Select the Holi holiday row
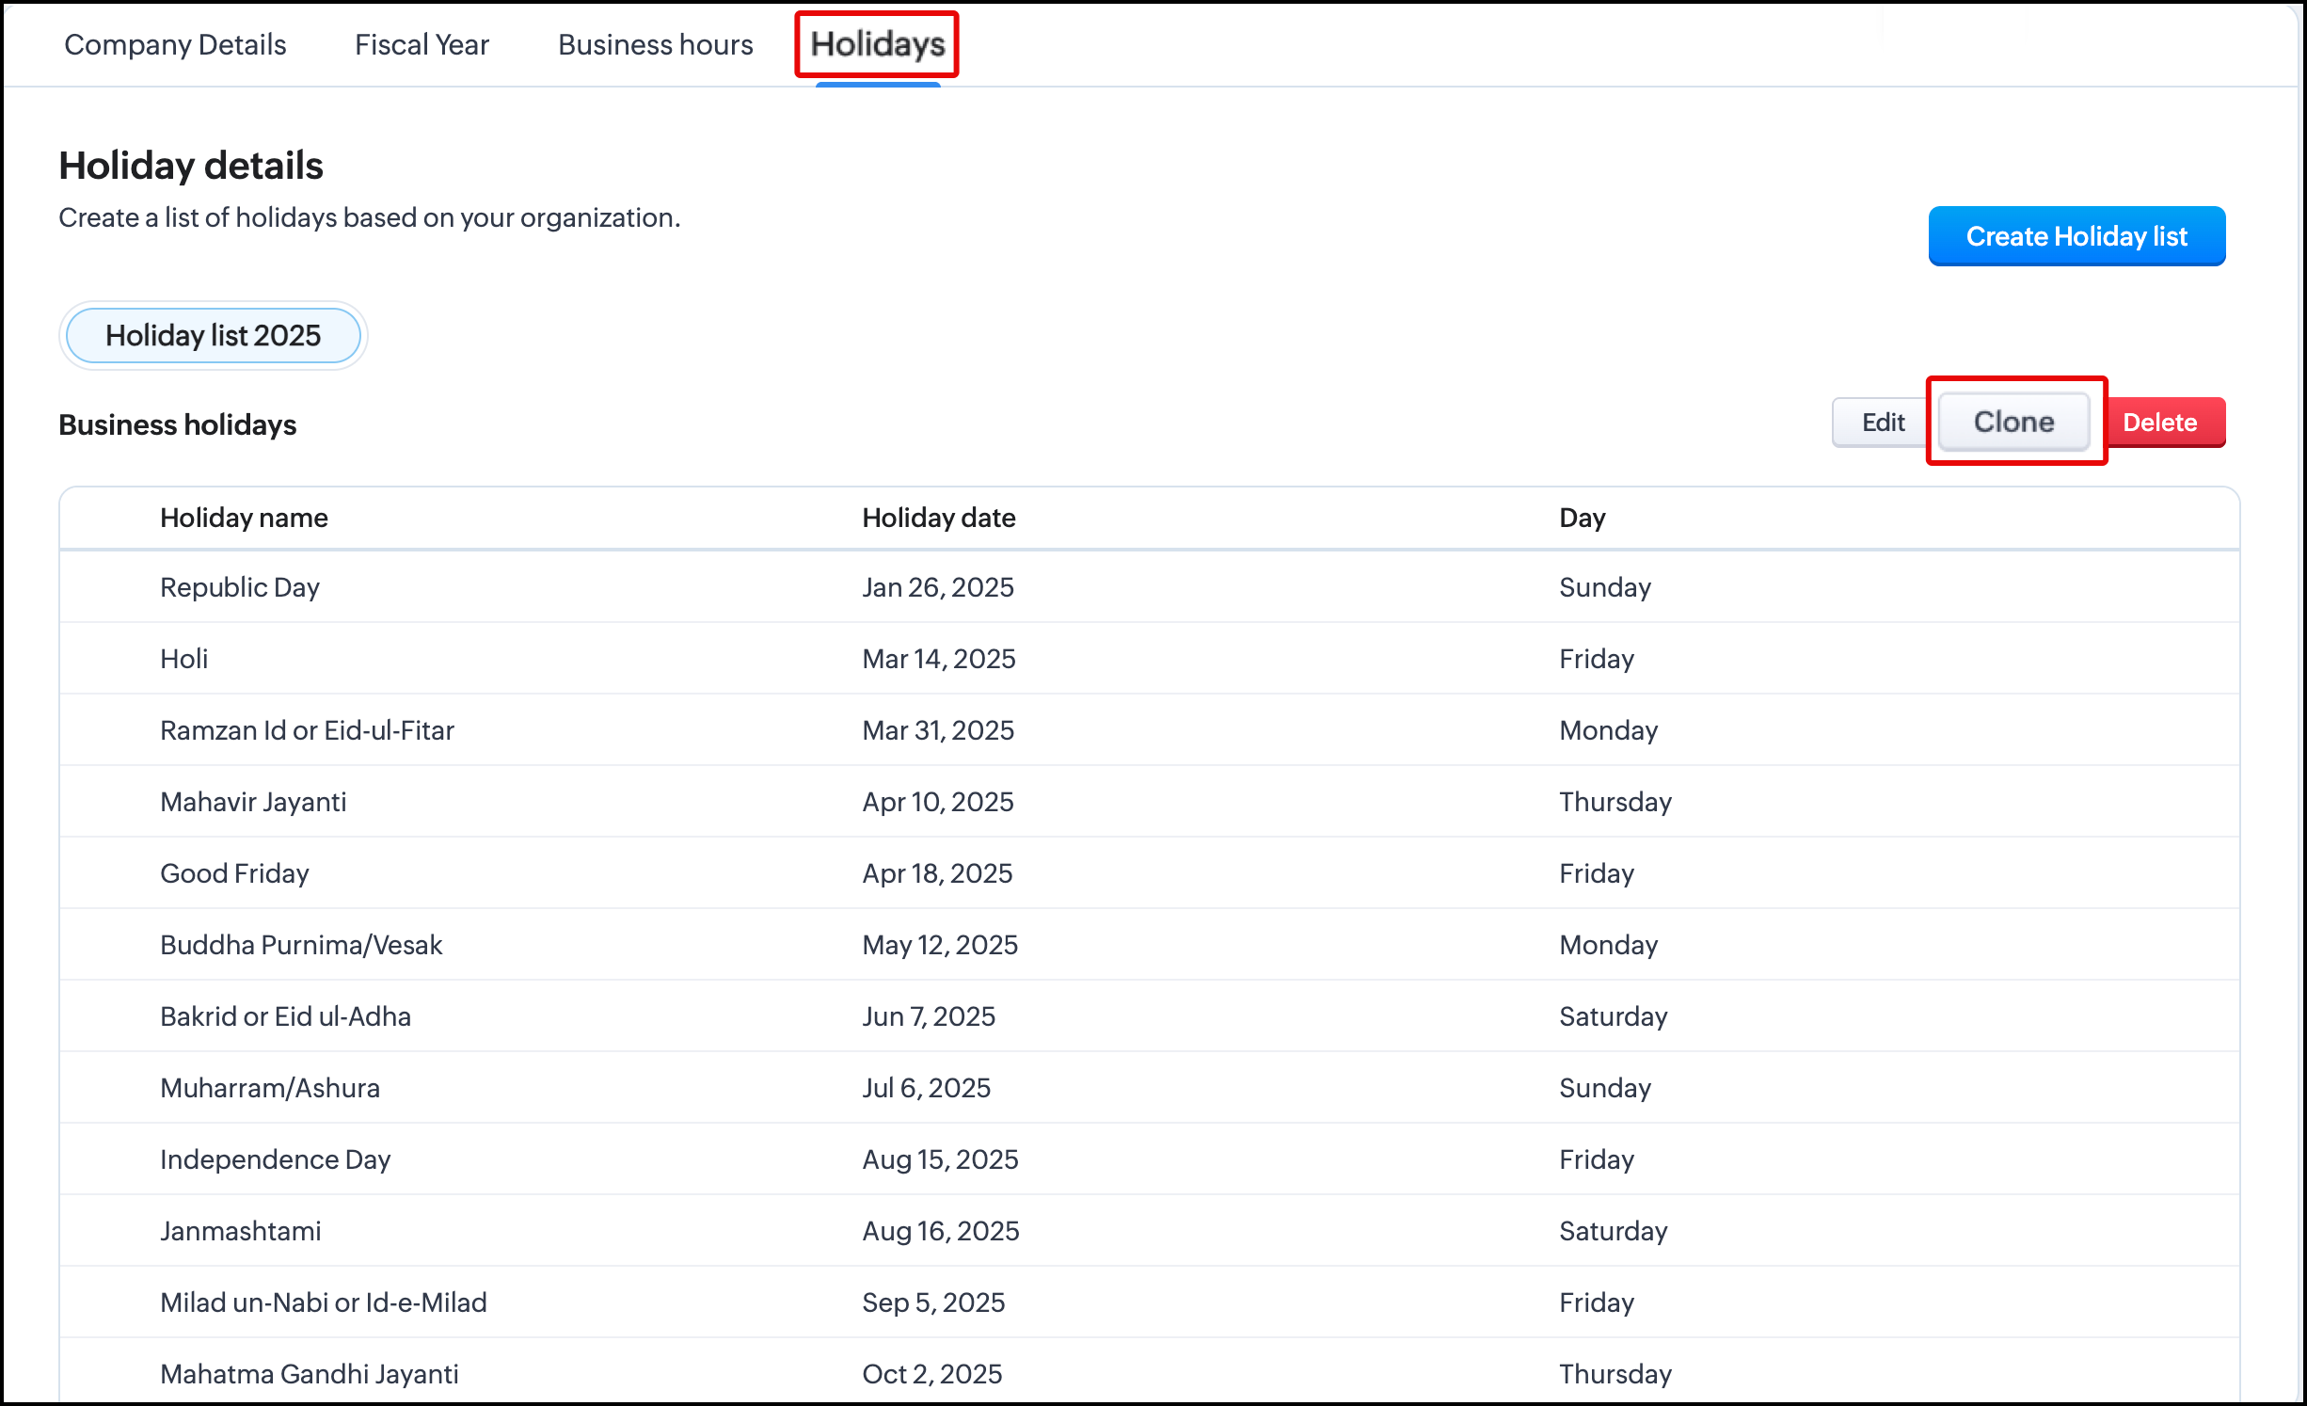 (x=184, y=659)
